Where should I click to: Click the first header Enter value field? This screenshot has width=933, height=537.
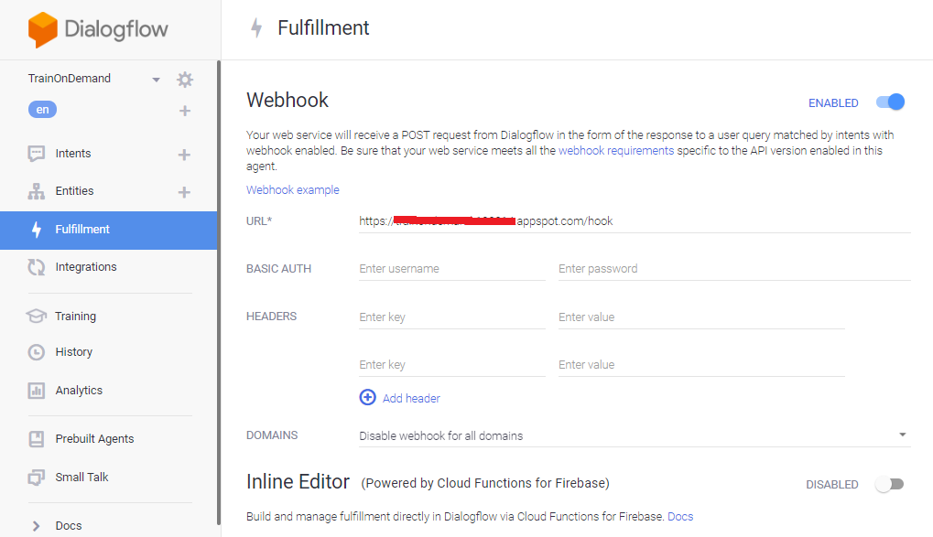[701, 317]
